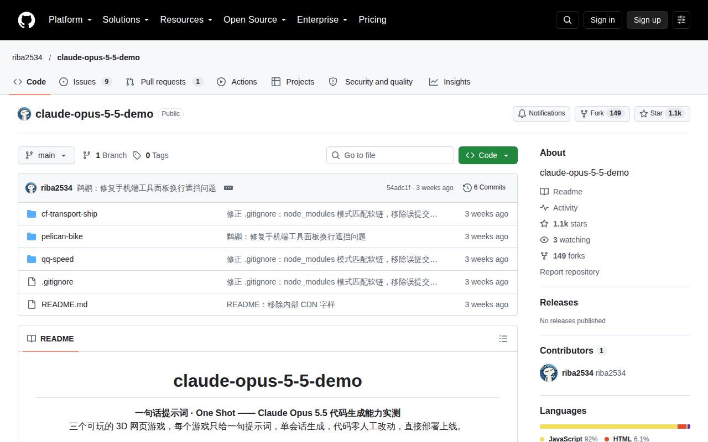Star the claude-opus-5-5-demo repository

[662, 114]
